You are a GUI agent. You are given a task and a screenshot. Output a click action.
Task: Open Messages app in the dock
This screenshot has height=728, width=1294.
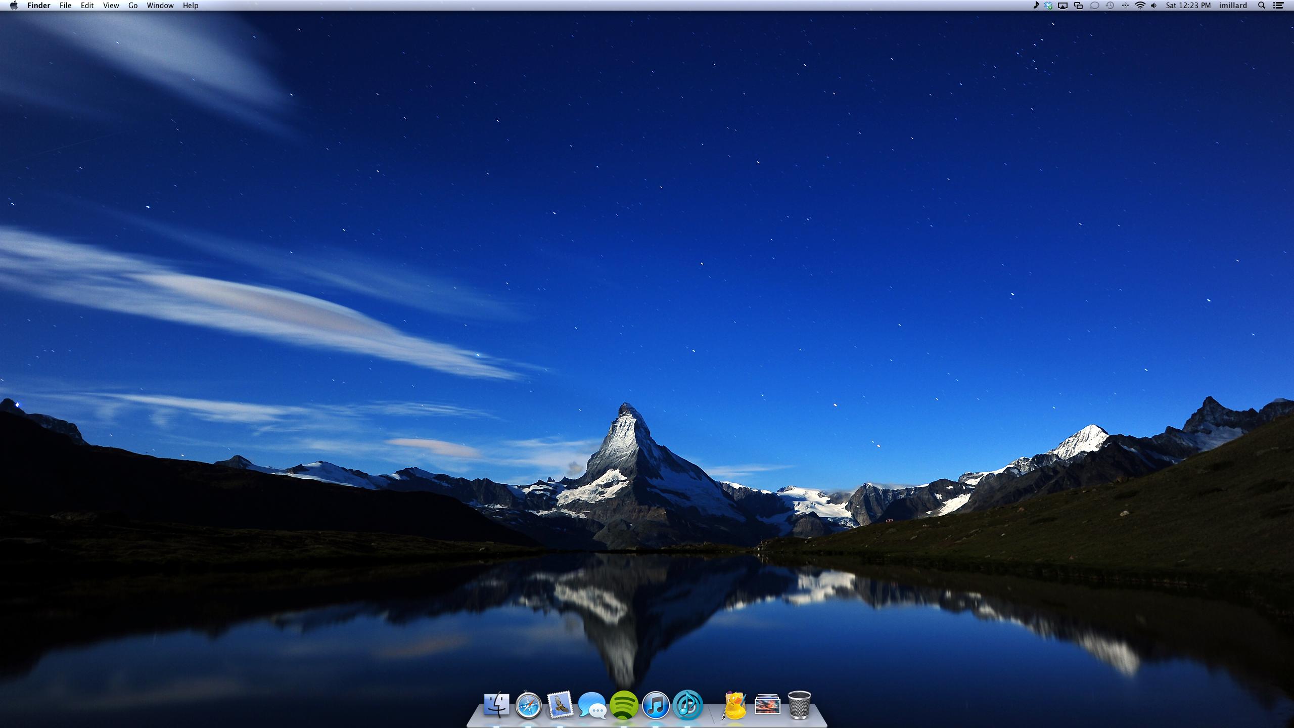pos(592,705)
